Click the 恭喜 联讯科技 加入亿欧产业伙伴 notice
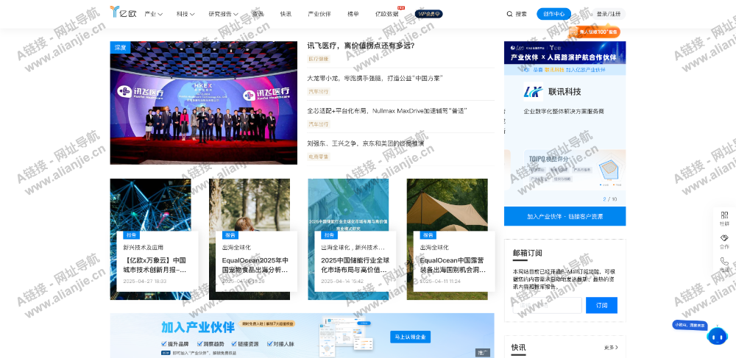 click(565, 69)
